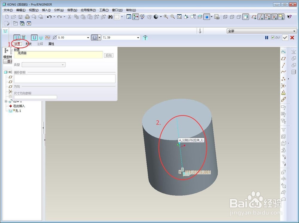Click the Zoom In magnifier

[x=166, y=17]
